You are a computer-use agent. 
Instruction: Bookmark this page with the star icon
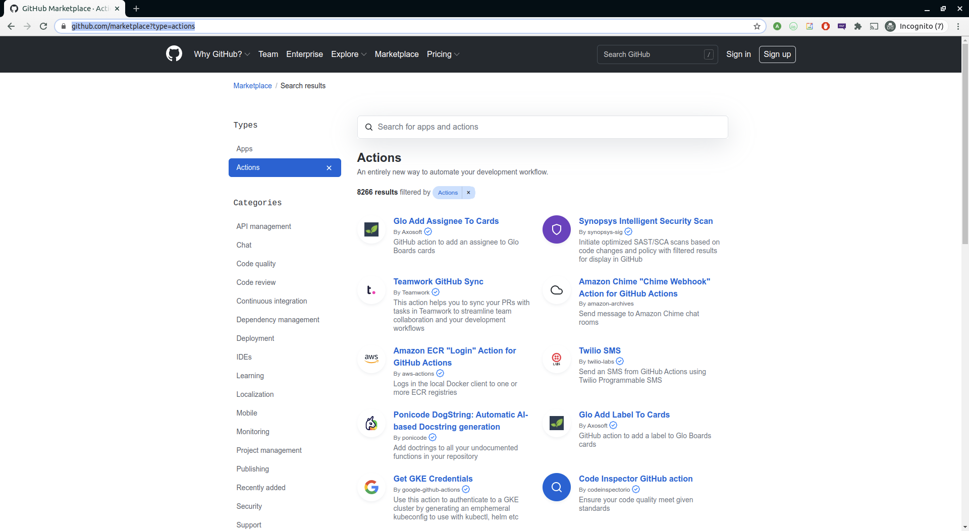coord(757,26)
